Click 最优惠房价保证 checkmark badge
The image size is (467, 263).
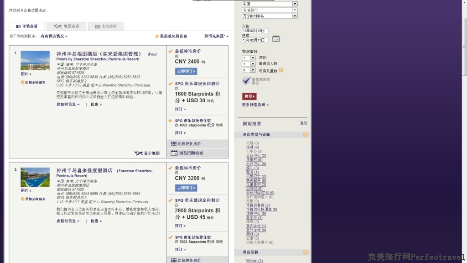tap(246, 80)
